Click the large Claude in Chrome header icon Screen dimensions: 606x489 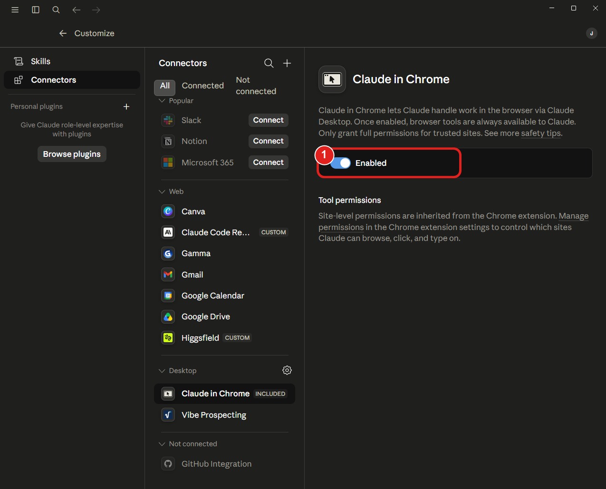[x=332, y=79]
